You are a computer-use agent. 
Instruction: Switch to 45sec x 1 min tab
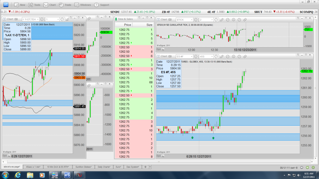33,167
